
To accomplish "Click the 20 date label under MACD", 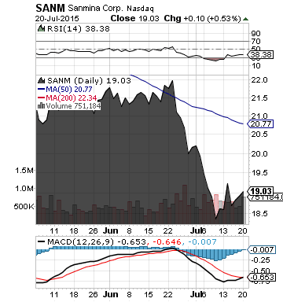I will pyautogui.click(x=243, y=295).
